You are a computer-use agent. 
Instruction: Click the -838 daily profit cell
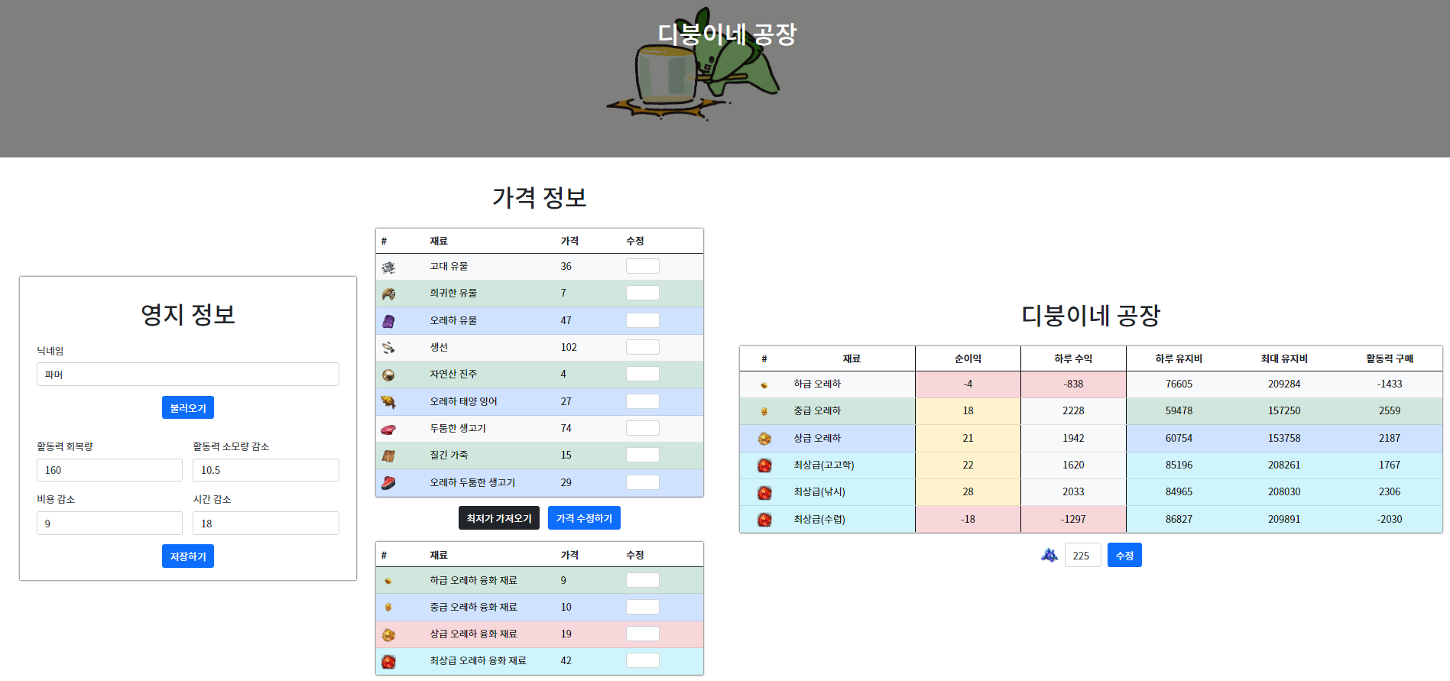pyautogui.click(x=1073, y=384)
